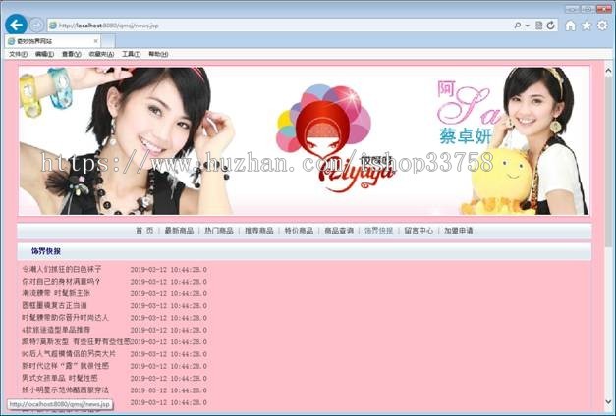Click timestamp beside 令潮人们抓狂的白色袜子
Image resolution: width=616 pixels, height=416 pixels.
pos(169,270)
